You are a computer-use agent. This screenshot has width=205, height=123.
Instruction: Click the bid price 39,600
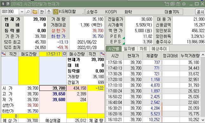(59, 99)
